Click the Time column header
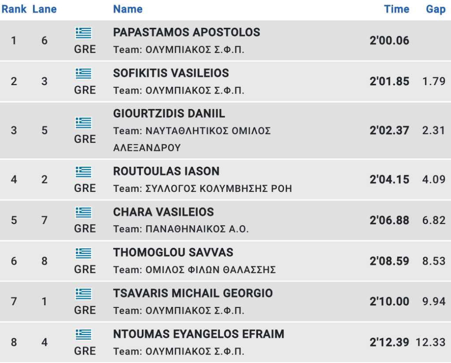The image size is (451, 363). 397,9
